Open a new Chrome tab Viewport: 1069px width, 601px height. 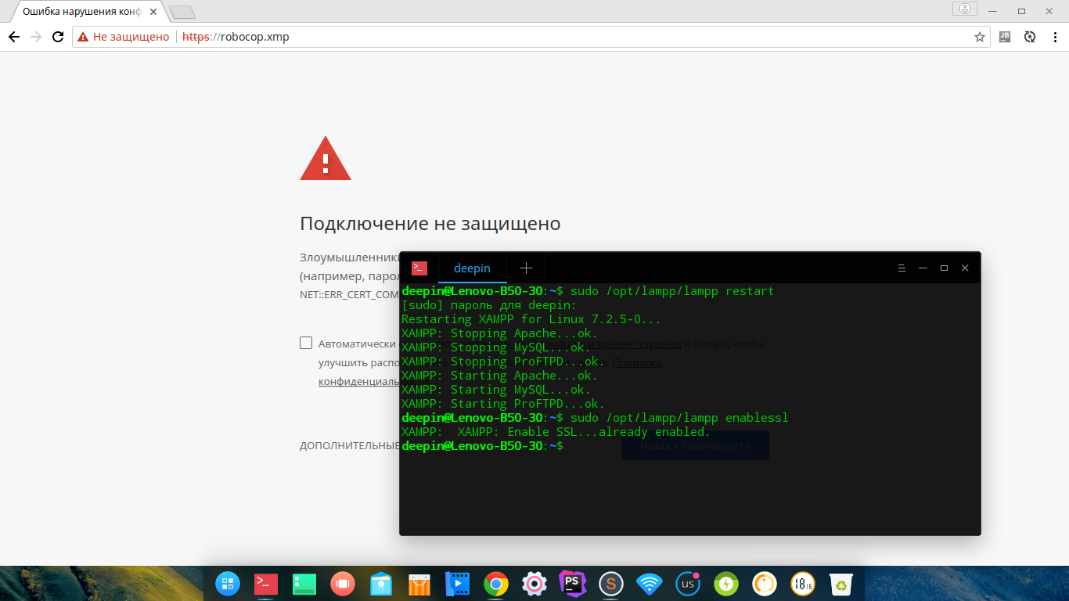[182, 12]
